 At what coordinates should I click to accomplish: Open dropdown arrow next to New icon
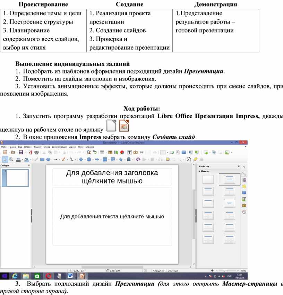tap(9, 153)
